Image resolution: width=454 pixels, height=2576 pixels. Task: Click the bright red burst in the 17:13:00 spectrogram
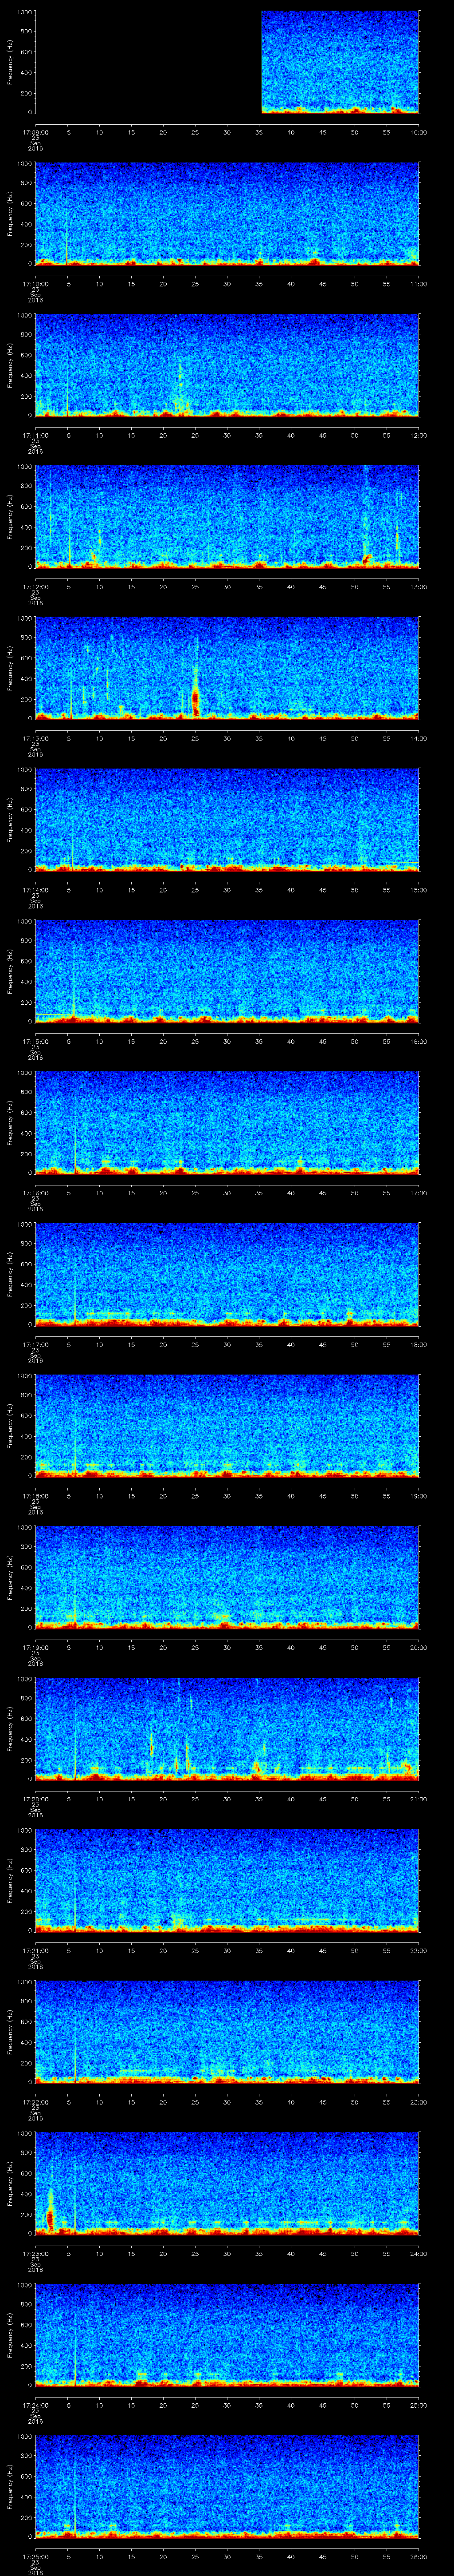[196, 698]
